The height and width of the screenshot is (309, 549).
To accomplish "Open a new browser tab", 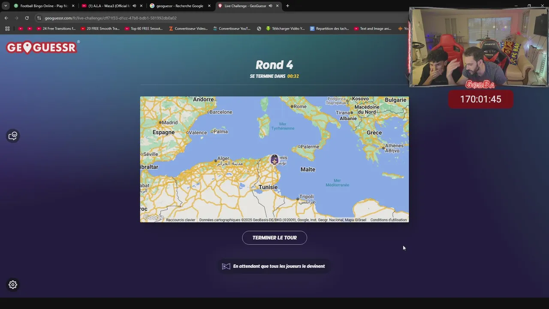I will pos(287,6).
